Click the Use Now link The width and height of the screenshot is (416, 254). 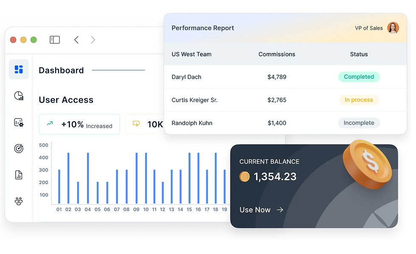(x=255, y=210)
